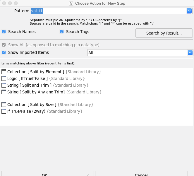Toggle the Search Names checkbox
194x176 pixels.
[x=4, y=32]
